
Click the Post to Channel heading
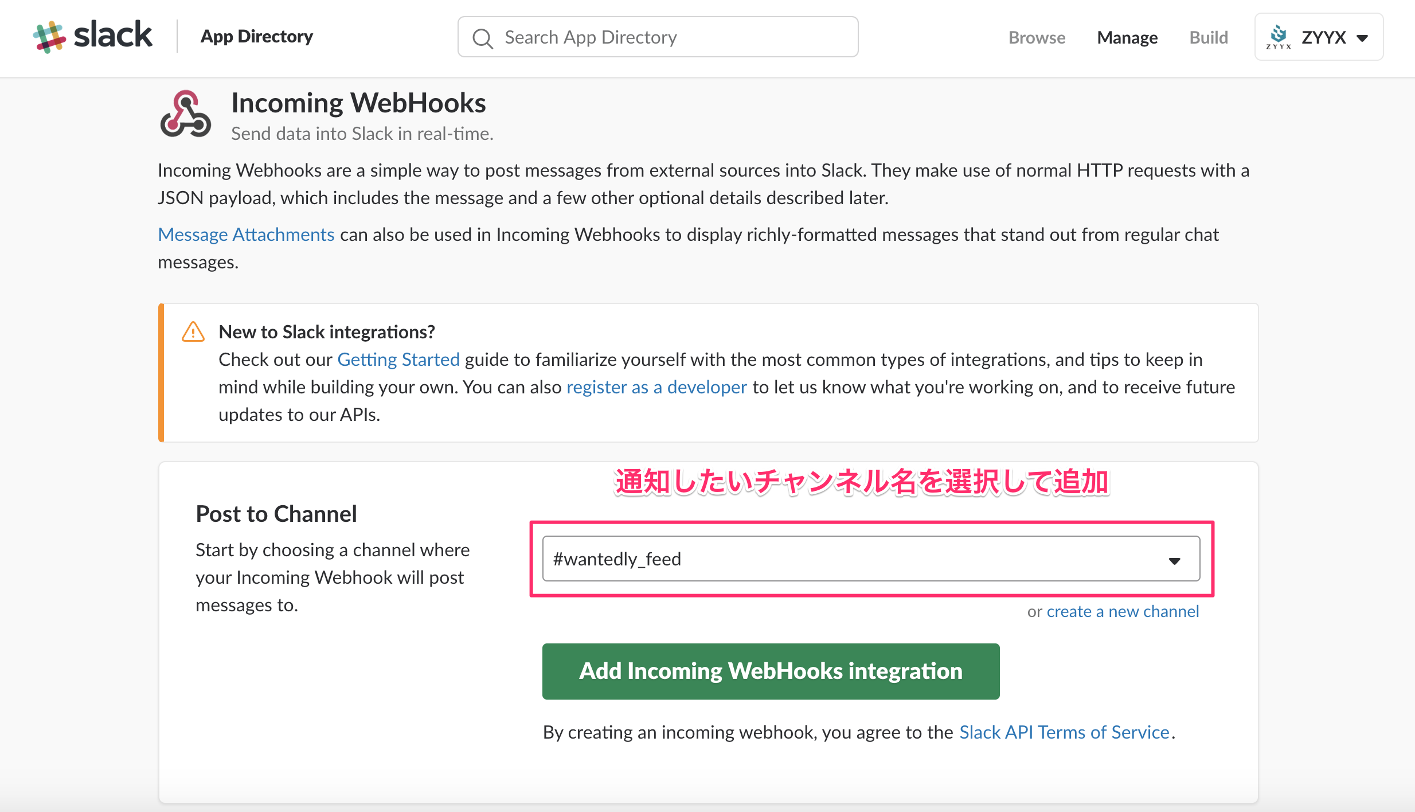pyautogui.click(x=276, y=514)
